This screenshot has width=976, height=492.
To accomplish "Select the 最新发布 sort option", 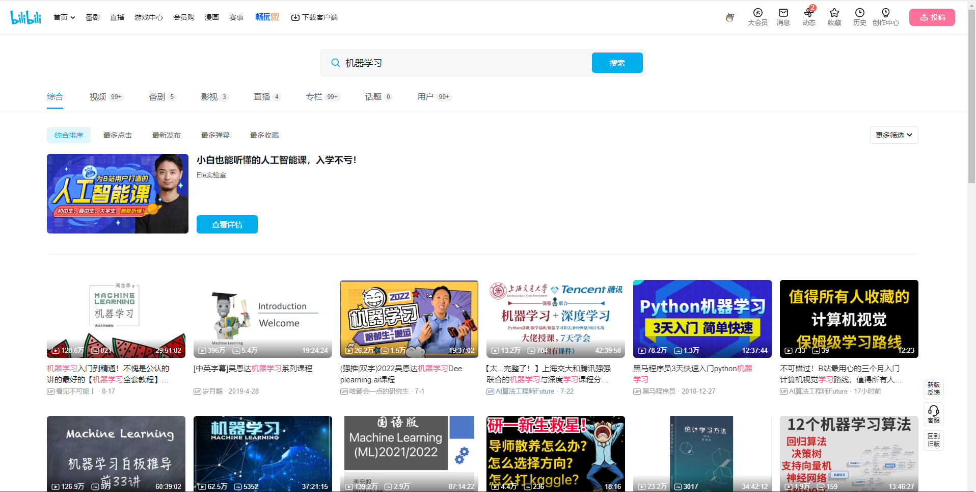I will pos(167,135).
